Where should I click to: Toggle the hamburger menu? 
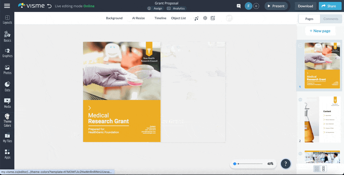[7, 6]
